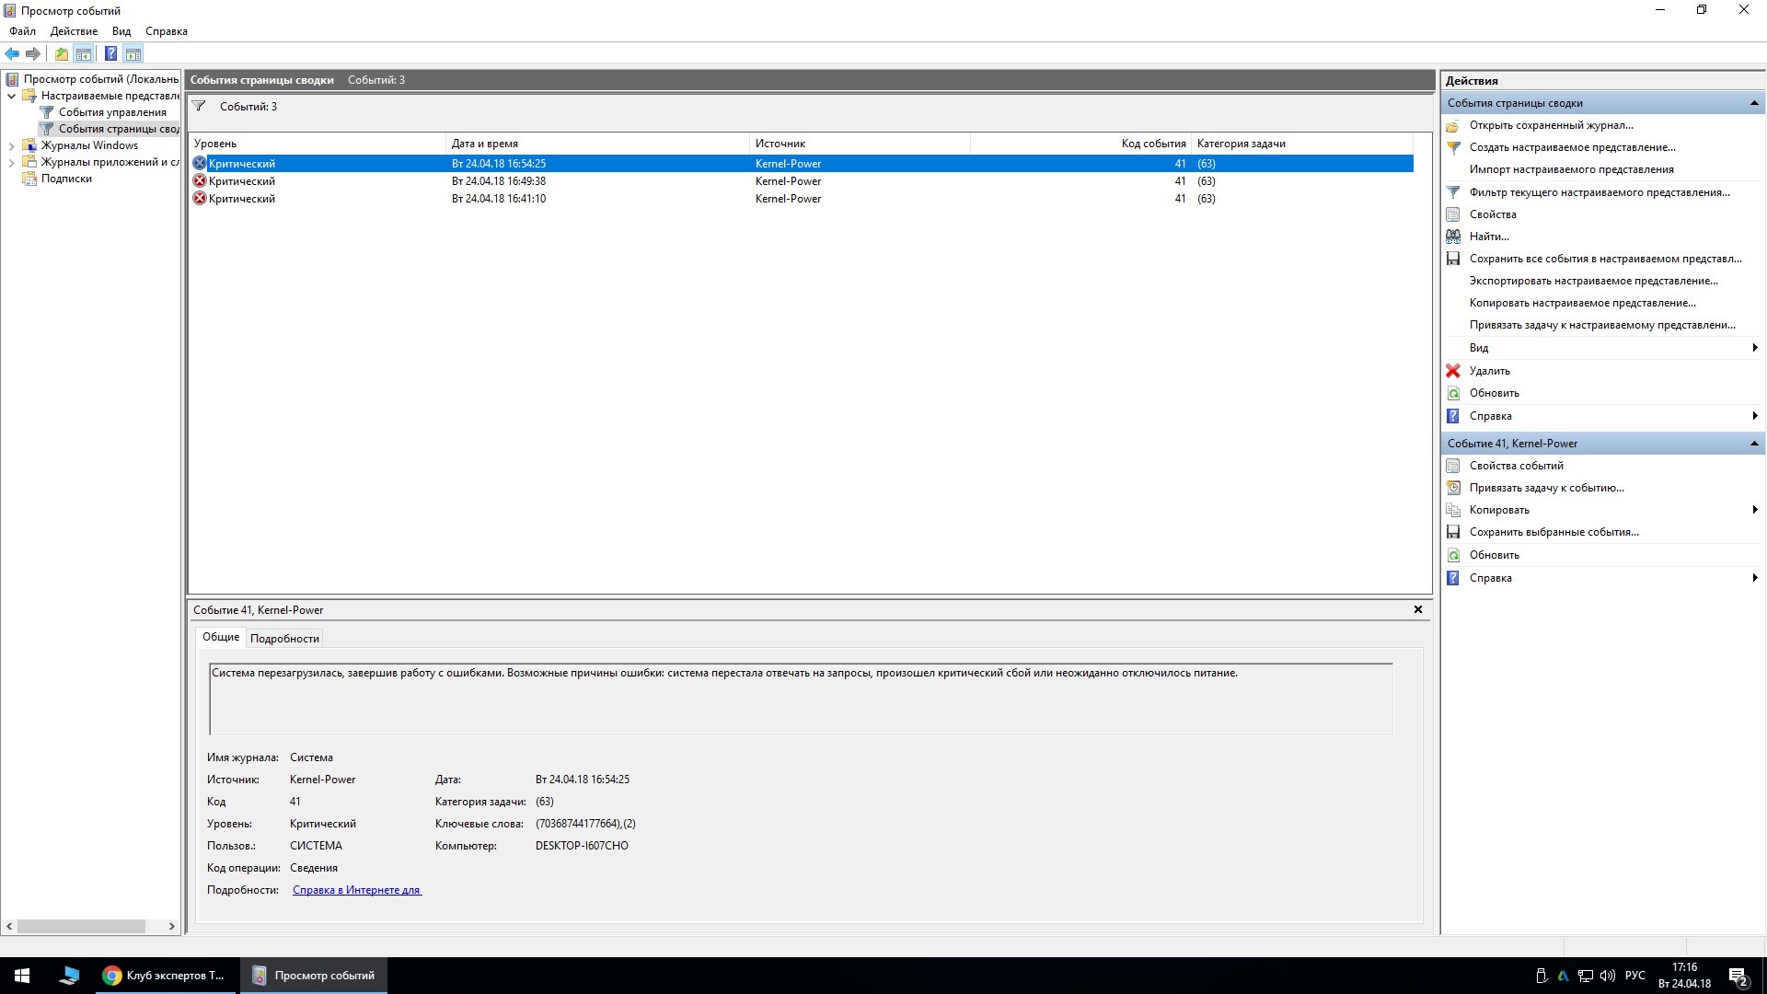
Task: Click the blue Back arrow toolbar icon
Action: pyautogui.click(x=12, y=54)
